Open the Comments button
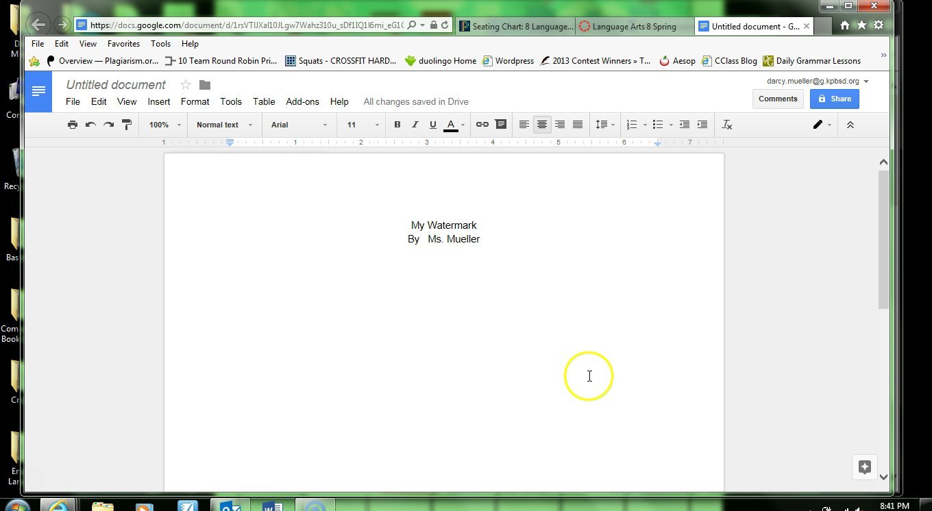932x511 pixels. click(778, 99)
